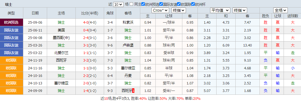Open away team 西班牙 in the 24-09-09 row

click(127, 91)
